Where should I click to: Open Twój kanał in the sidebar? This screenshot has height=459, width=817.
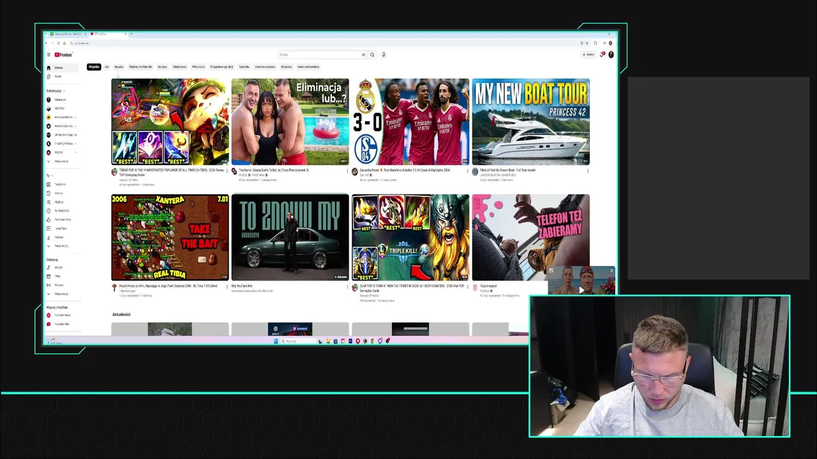pyautogui.click(x=61, y=185)
